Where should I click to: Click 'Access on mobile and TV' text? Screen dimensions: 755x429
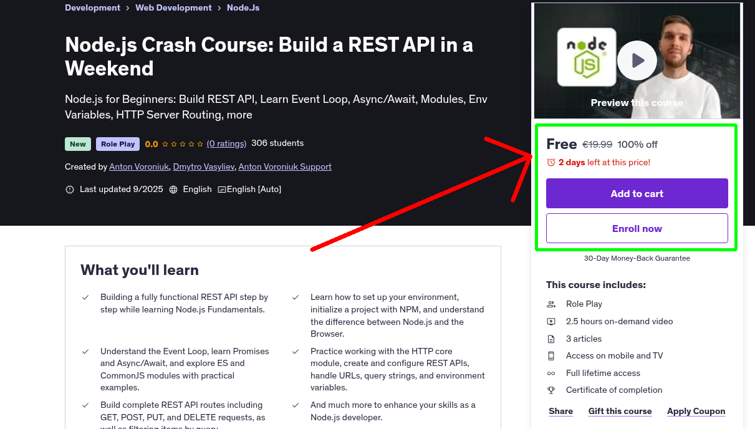point(614,355)
